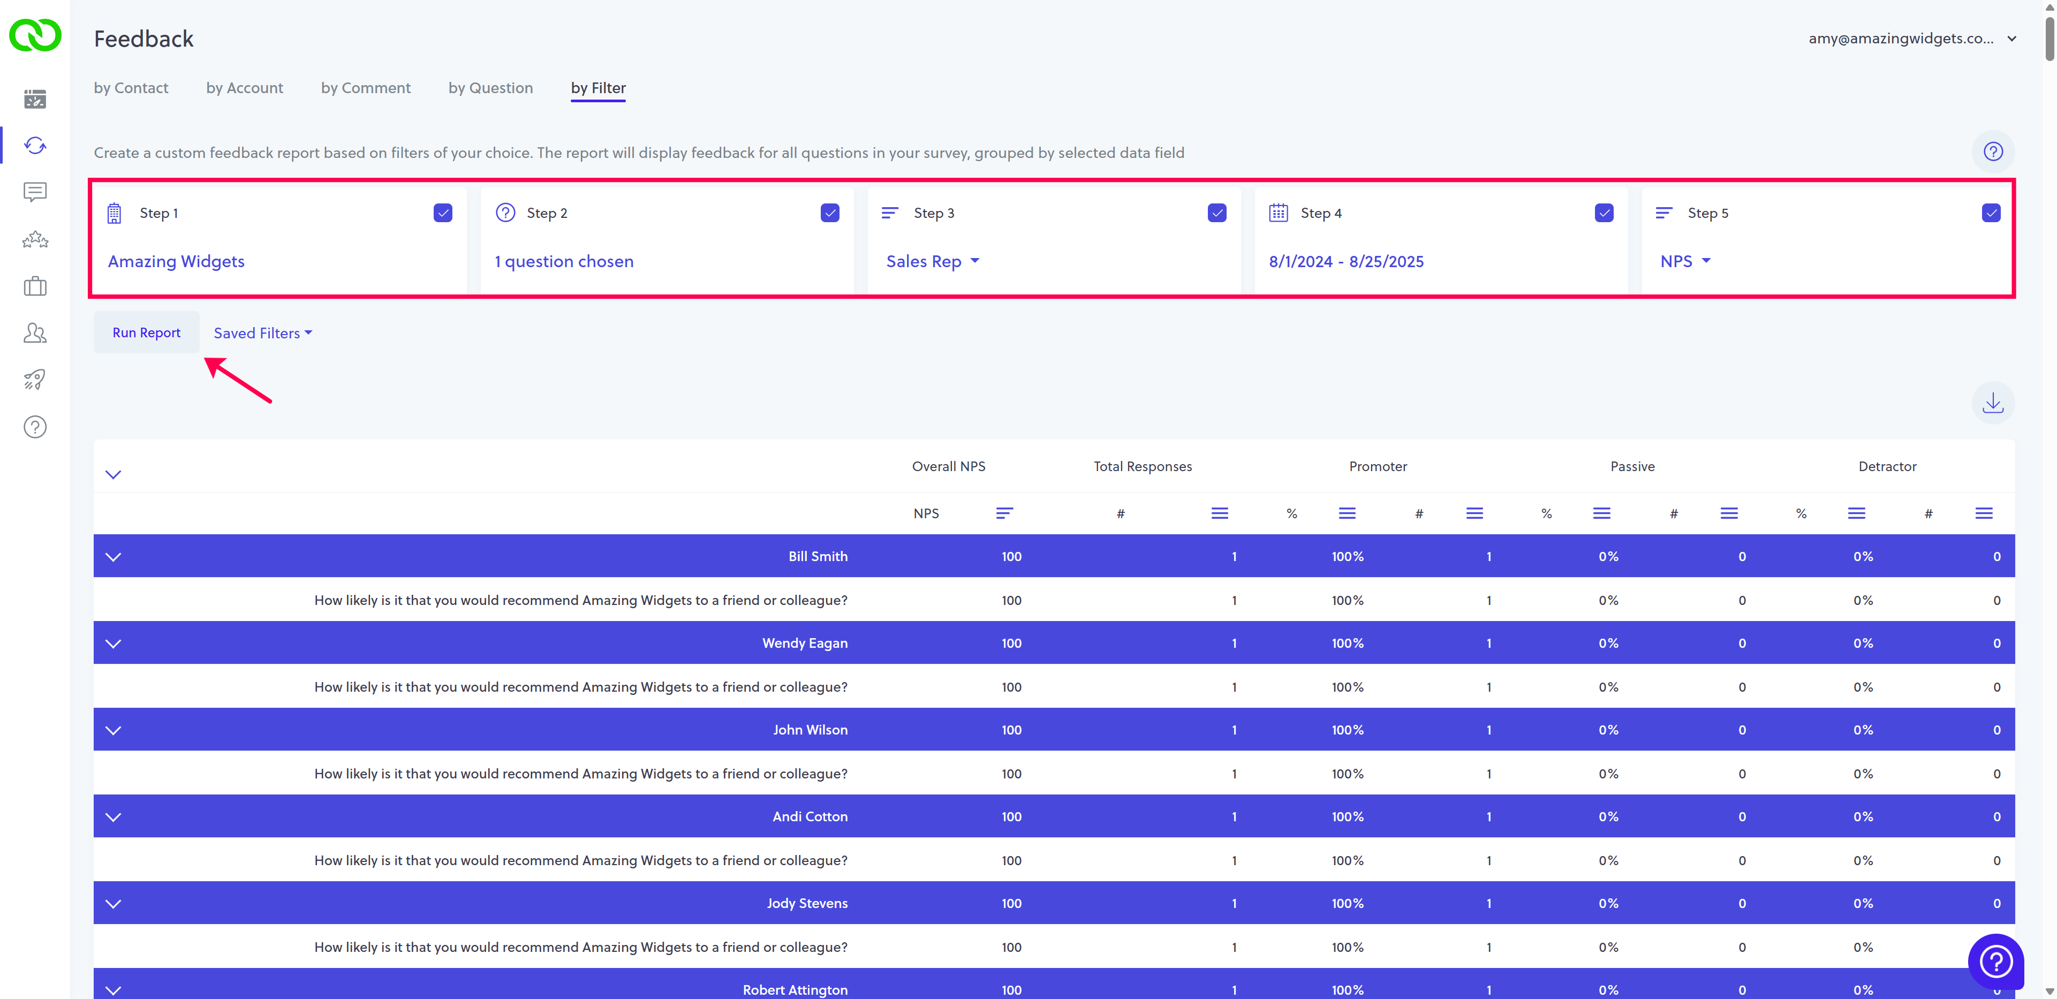The height and width of the screenshot is (999, 2057).
Task: Click the Passive column header
Action: pos(1632,466)
